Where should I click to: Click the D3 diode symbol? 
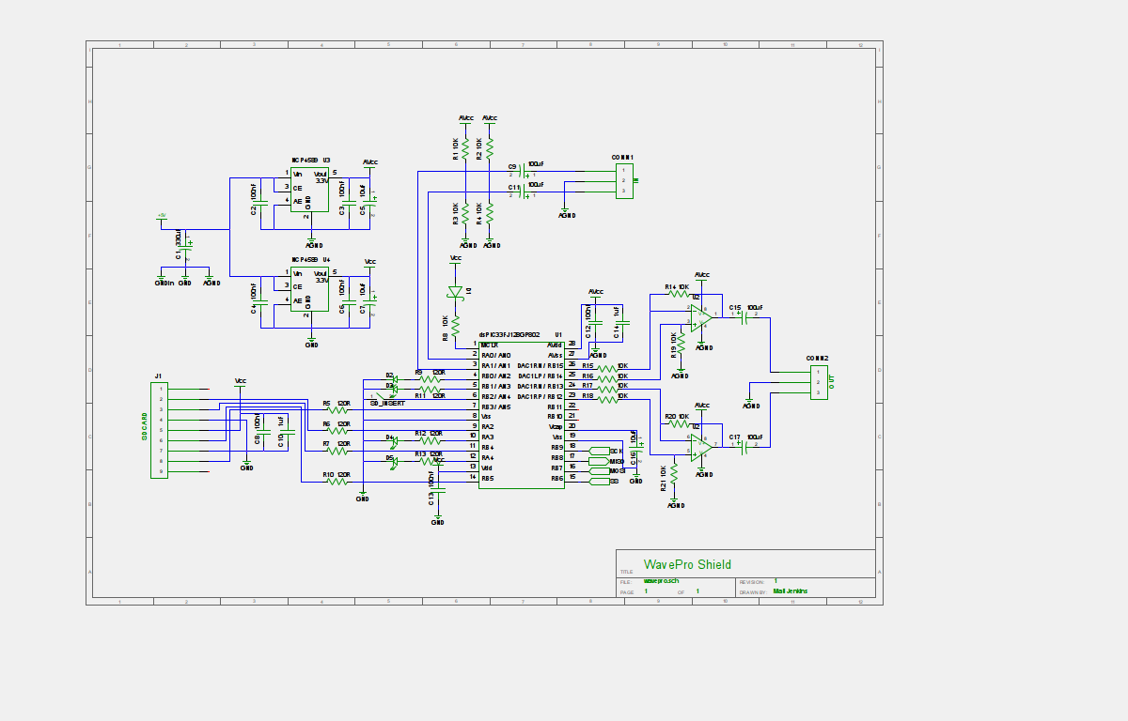[394, 389]
